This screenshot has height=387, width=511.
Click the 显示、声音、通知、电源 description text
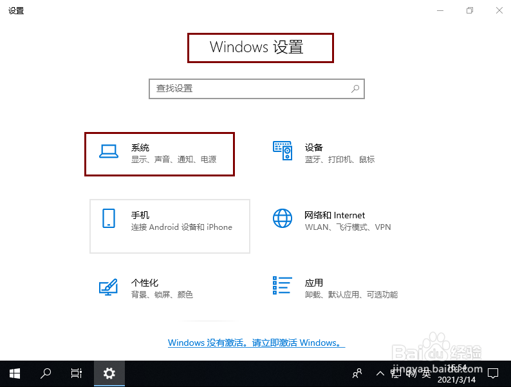coord(174,160)
